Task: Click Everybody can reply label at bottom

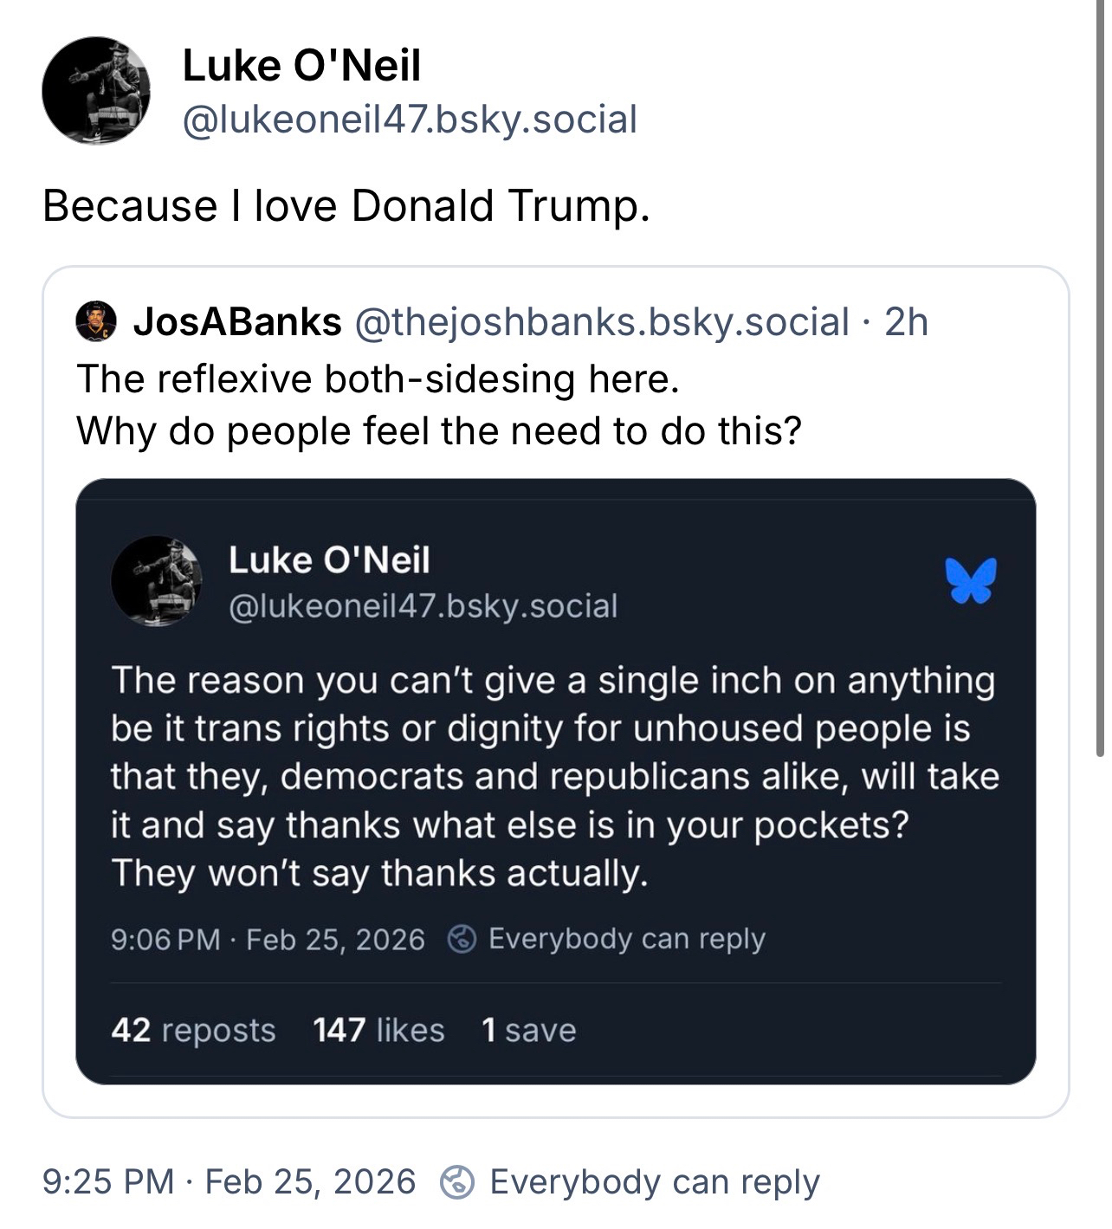Action: pyautogui.click(x=654, y=1181)
